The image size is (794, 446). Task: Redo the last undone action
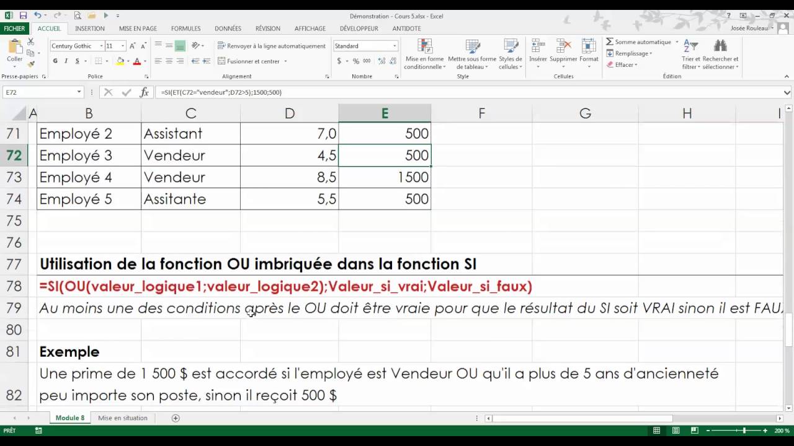click(x=56, y=15)
